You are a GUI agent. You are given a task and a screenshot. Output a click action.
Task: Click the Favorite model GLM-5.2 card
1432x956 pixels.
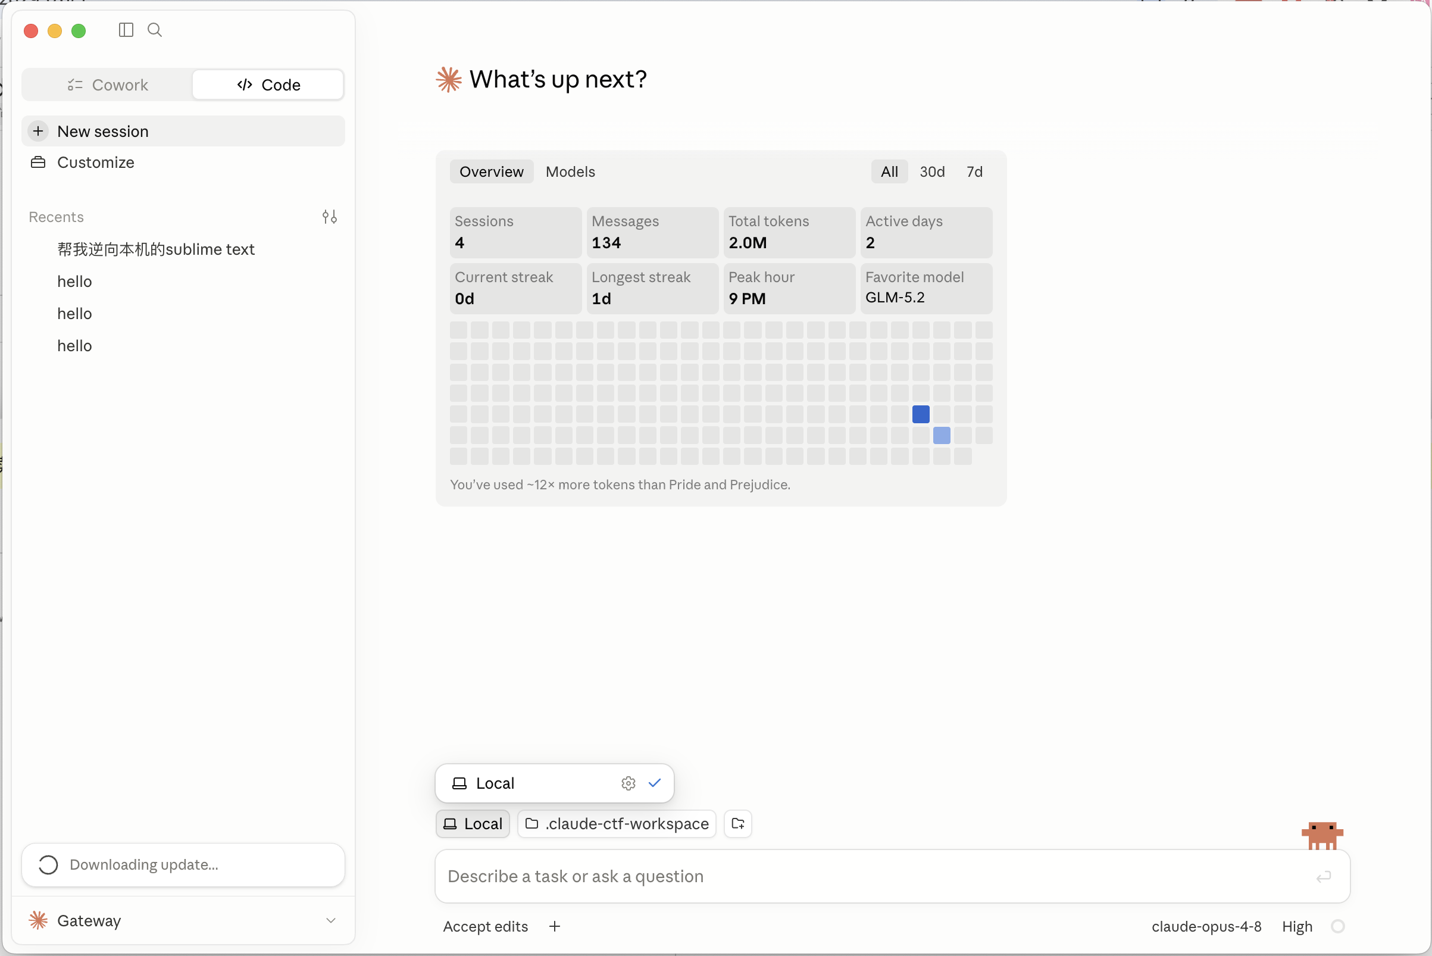(926, 288)
